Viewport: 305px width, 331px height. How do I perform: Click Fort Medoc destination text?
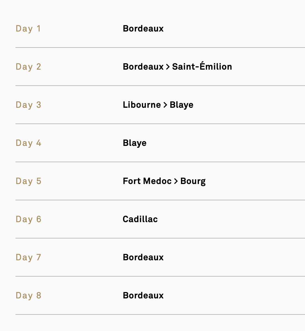(x=147, y=181)
